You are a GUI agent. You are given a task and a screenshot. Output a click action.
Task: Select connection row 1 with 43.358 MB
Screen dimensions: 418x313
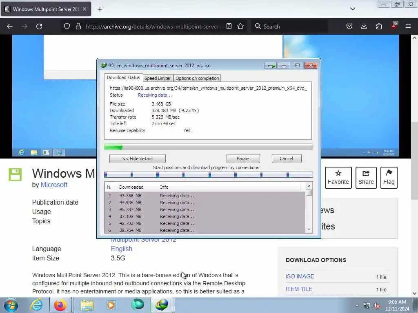(x=205, y=196)
